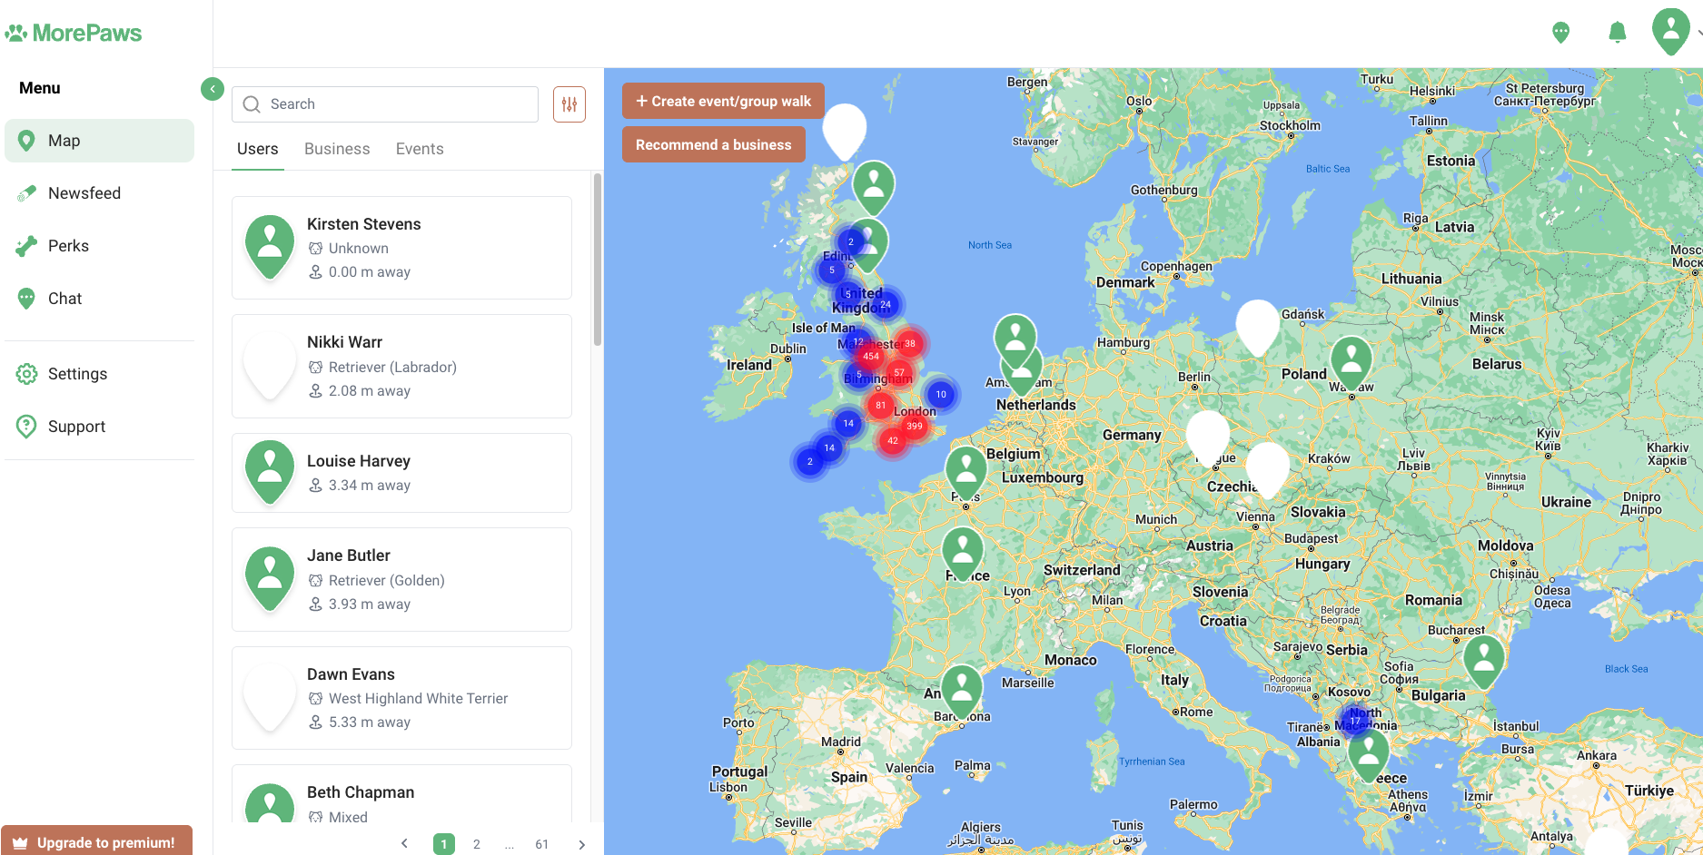Focus the Search input field

click(385, 104)
